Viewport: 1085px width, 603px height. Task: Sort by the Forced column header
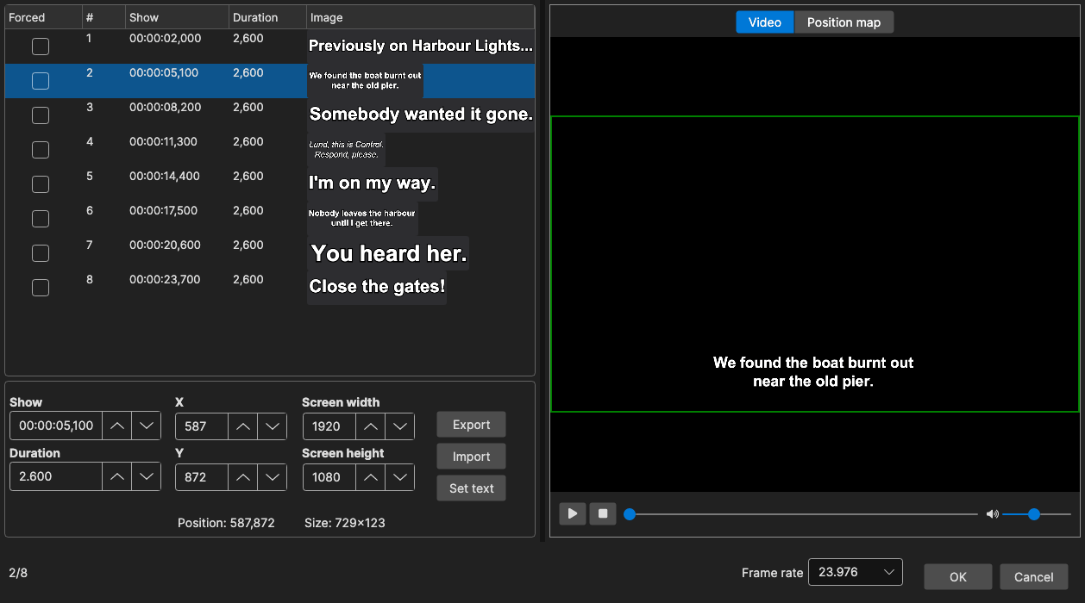[x=43, y=17]
